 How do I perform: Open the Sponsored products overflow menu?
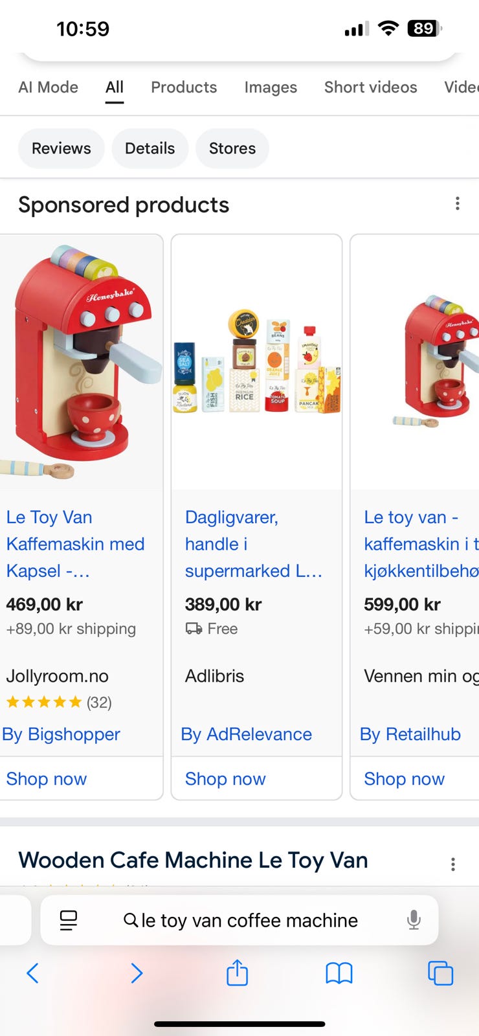click(x=458, y=203)
